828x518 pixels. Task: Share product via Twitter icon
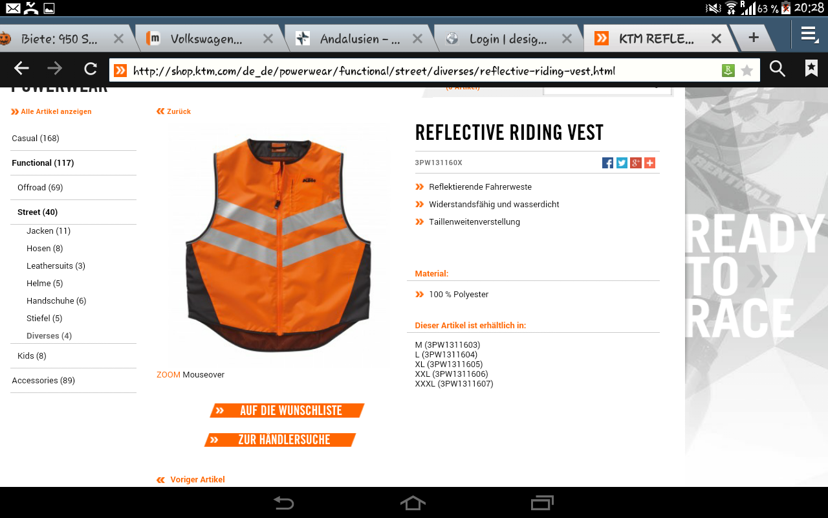622,163
